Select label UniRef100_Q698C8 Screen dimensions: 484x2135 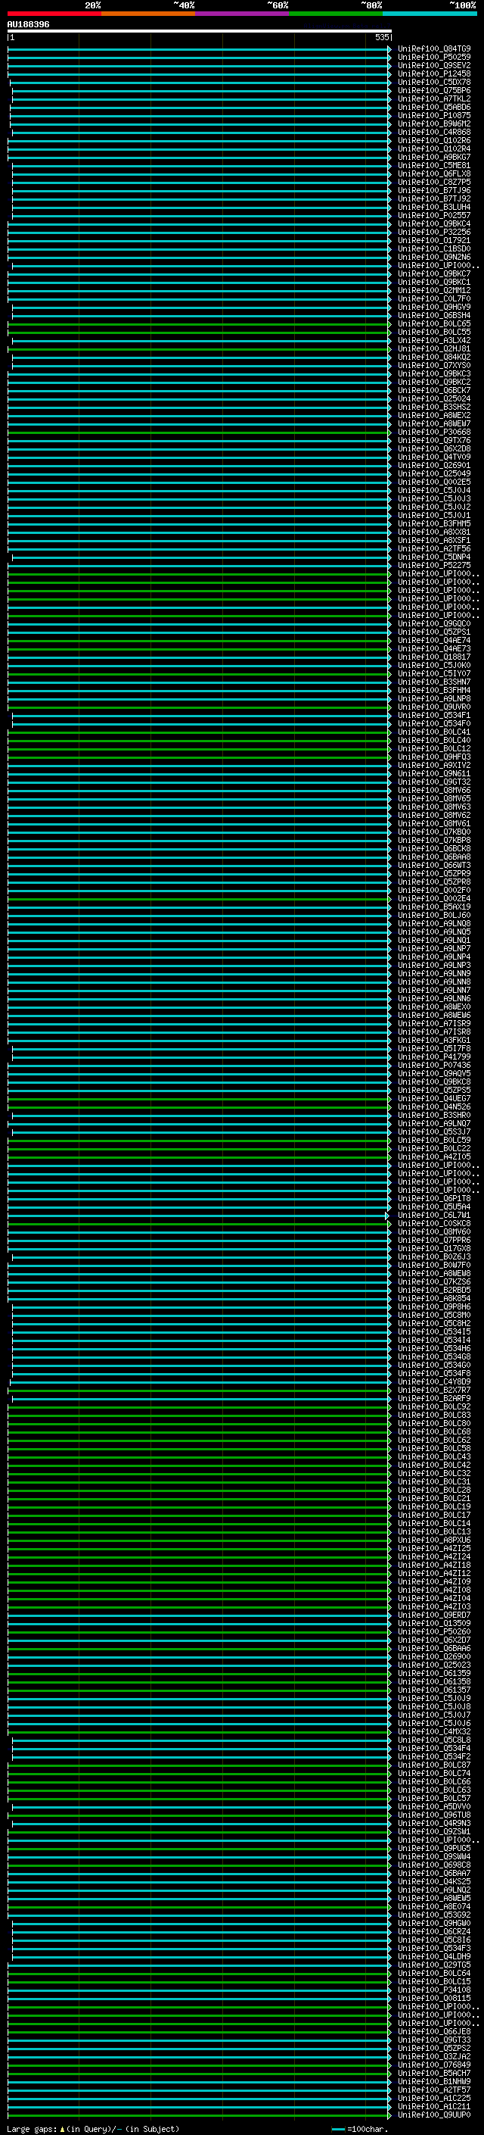click(x=433, y=1865)
